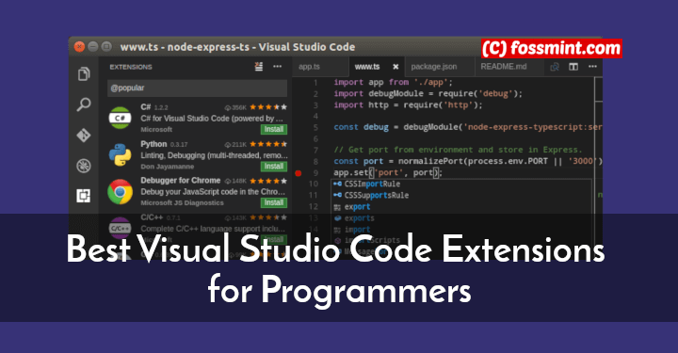The image size is (678, 353).
Task: Click the C# extension logo
Action: 120,118
